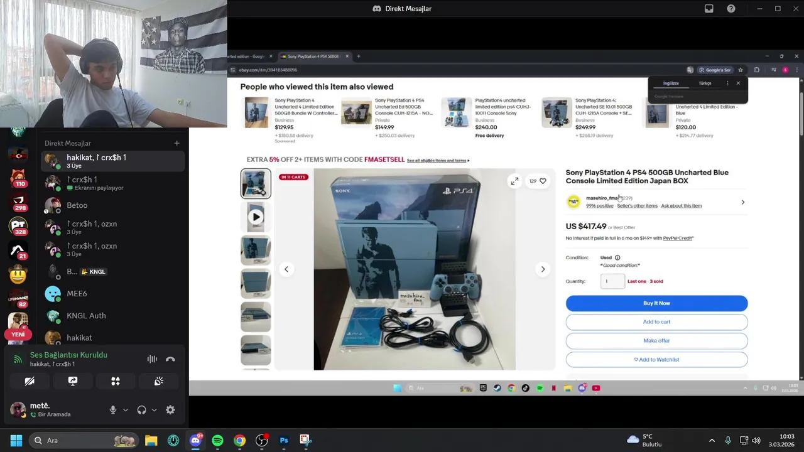804x452 pixels.
Task: Open KNGL Auth direct message
Action: coord(113,316)
